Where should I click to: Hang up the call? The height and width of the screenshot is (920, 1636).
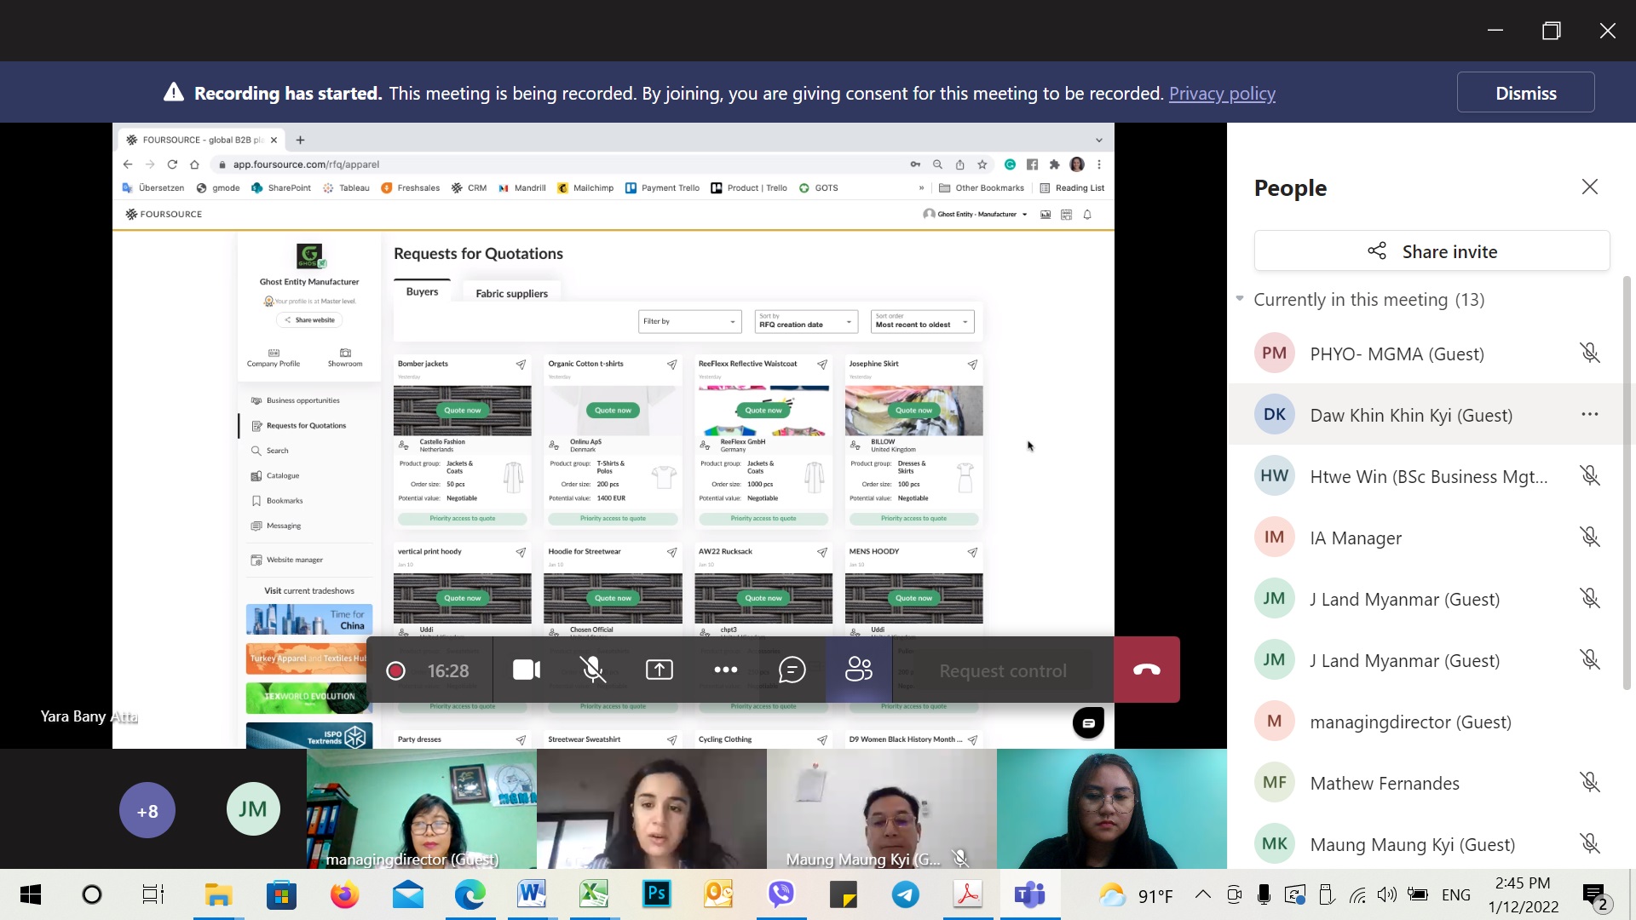[x=1147, y=670]
